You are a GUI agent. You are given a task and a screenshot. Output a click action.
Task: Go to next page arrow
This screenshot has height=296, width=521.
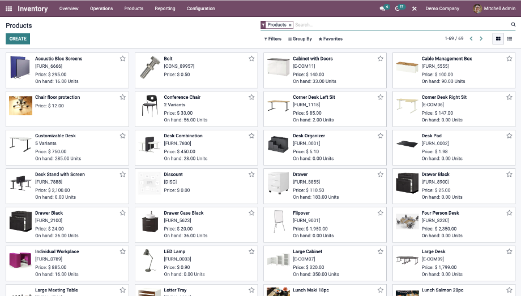481,39
